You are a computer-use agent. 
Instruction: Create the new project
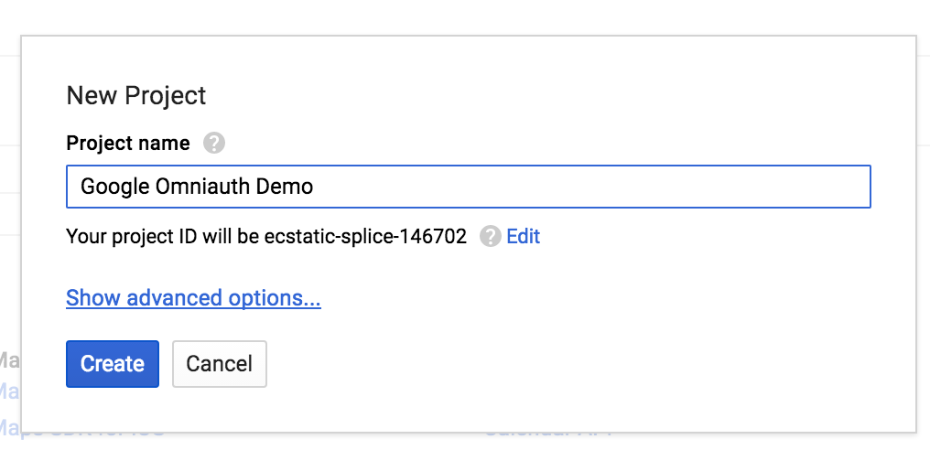coord(112,363)
